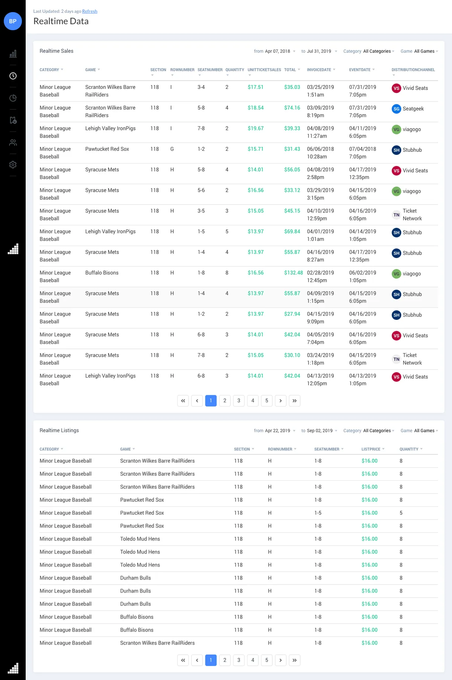The image size is (452, 680).
Task: Open page 2 of Realtime Listings
Action: click(225, 660)
